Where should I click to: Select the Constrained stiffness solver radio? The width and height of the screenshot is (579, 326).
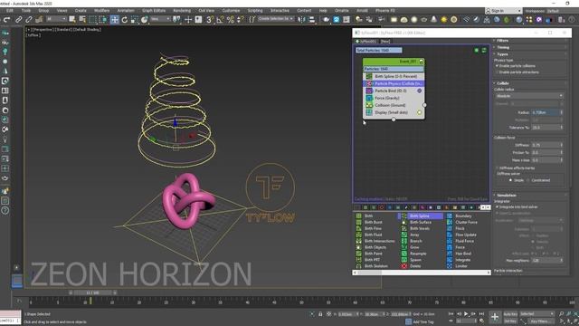pos(528,180)
